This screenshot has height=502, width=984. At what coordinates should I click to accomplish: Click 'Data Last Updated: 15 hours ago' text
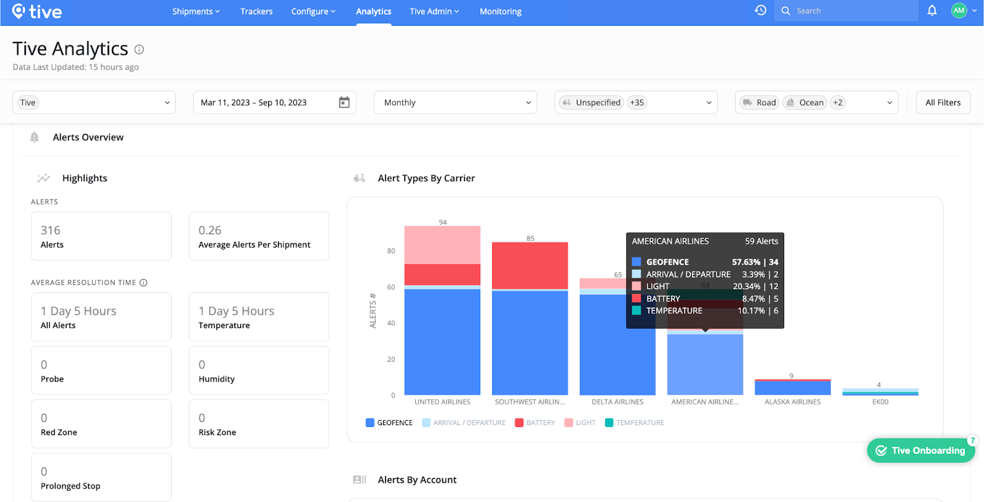76,67
